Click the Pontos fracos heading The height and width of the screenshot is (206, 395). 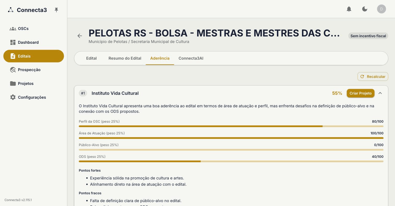click(90, 193)
